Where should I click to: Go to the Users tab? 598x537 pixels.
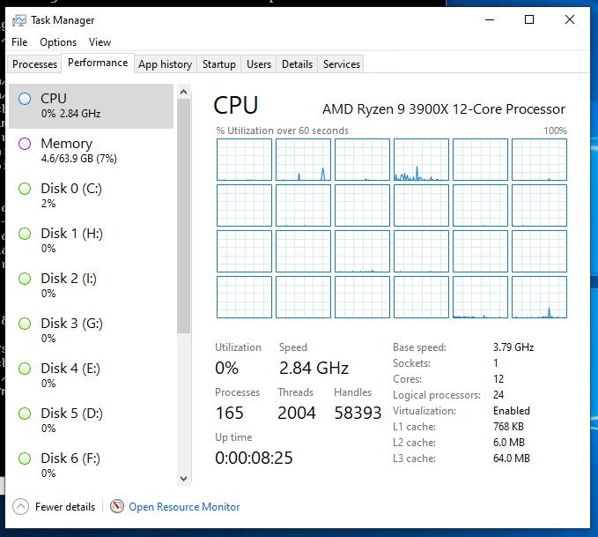[259, 64]
